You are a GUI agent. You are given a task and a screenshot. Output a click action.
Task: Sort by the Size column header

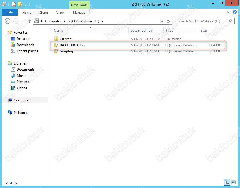point(210,31)
